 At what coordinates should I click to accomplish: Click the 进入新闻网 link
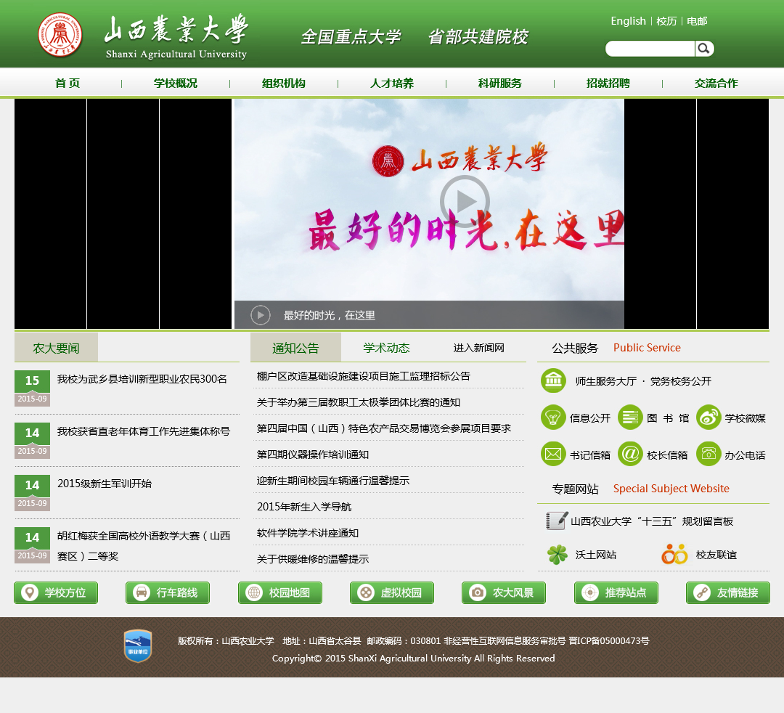pyautogui.click(x=478, y=348)
